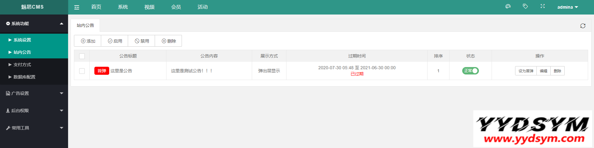This screenshot has height=148, width=594.
Task: Open 活动 top menu item
Action: click(x=203, y=7)
